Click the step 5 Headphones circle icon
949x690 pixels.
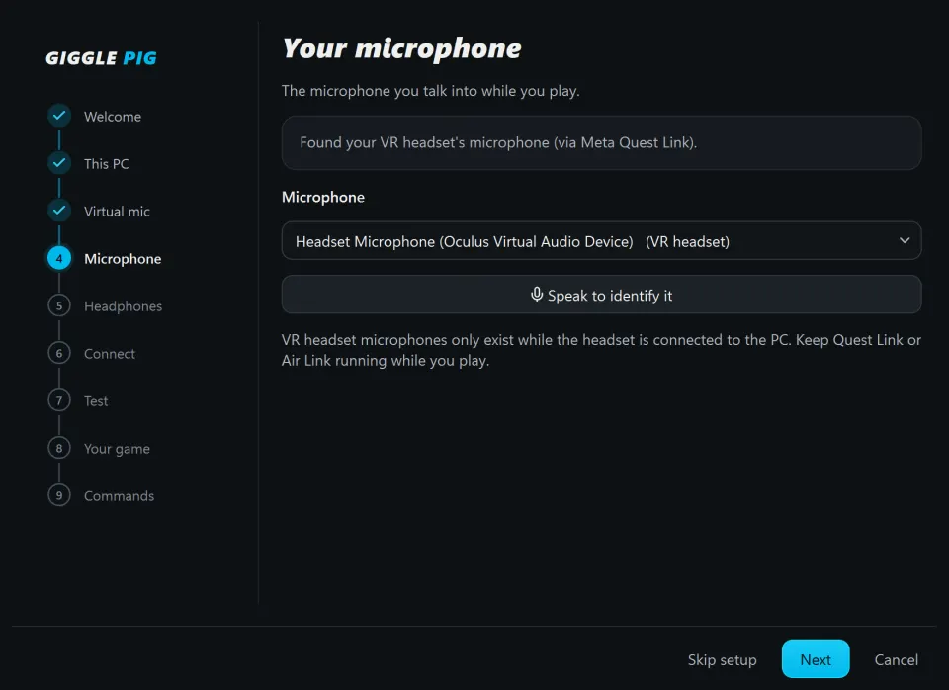(x=58, y=305)
